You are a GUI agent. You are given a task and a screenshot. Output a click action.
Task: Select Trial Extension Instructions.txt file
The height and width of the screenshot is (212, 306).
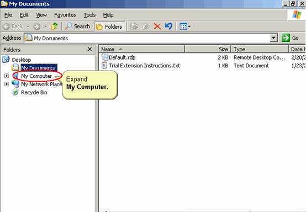pyautogui.click(x=144, y=66)
